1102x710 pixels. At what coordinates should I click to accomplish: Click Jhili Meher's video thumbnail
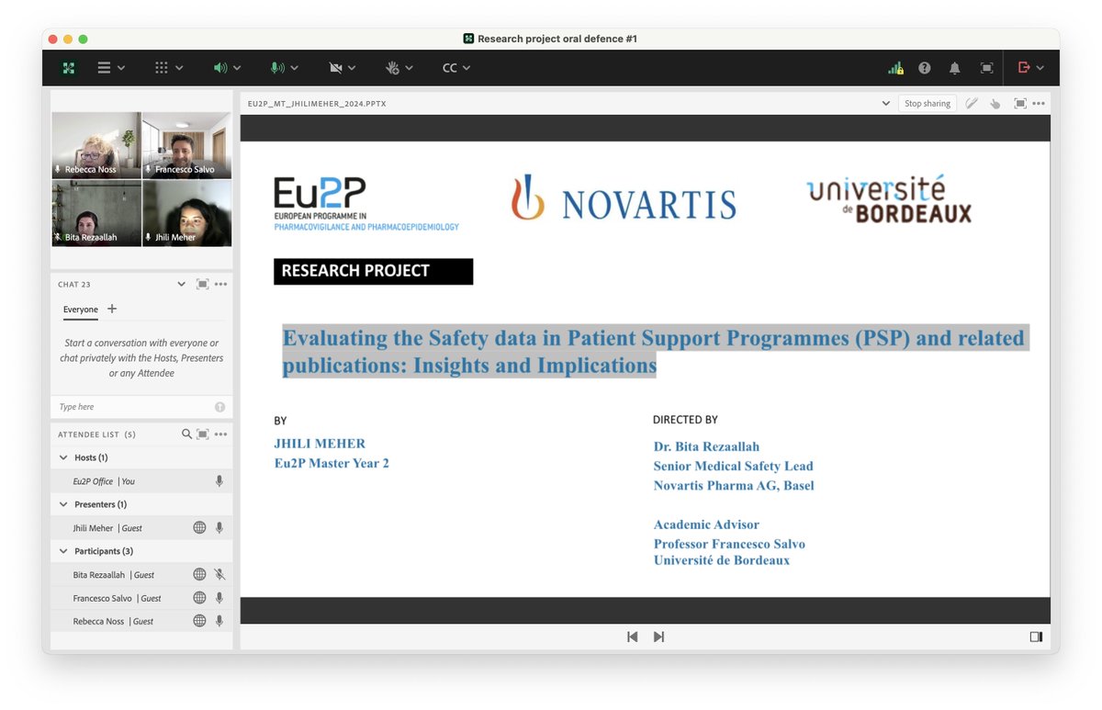click(186, 213)
